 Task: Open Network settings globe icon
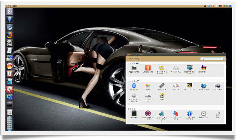tap(204, 87)
